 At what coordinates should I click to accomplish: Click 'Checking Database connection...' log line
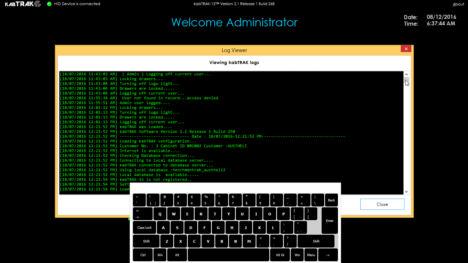(127, 155)
